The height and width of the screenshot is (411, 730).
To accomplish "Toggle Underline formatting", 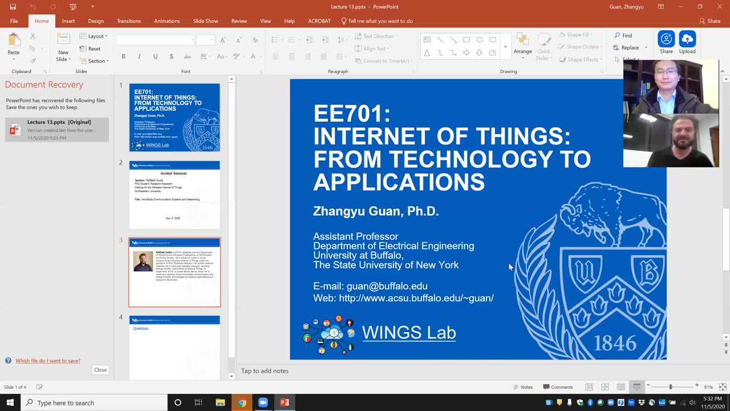I will 155,57.
